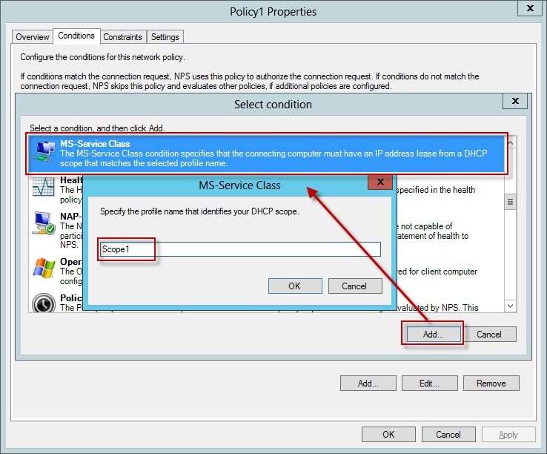This screenshot has width=547, height=454.
Task: Select the Conditions tab
Action: 76,36
